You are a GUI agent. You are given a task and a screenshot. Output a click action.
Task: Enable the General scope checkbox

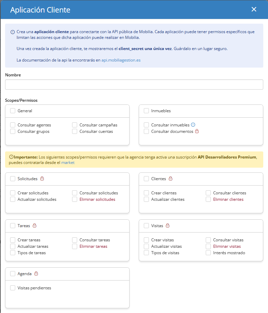pos(13,111)
